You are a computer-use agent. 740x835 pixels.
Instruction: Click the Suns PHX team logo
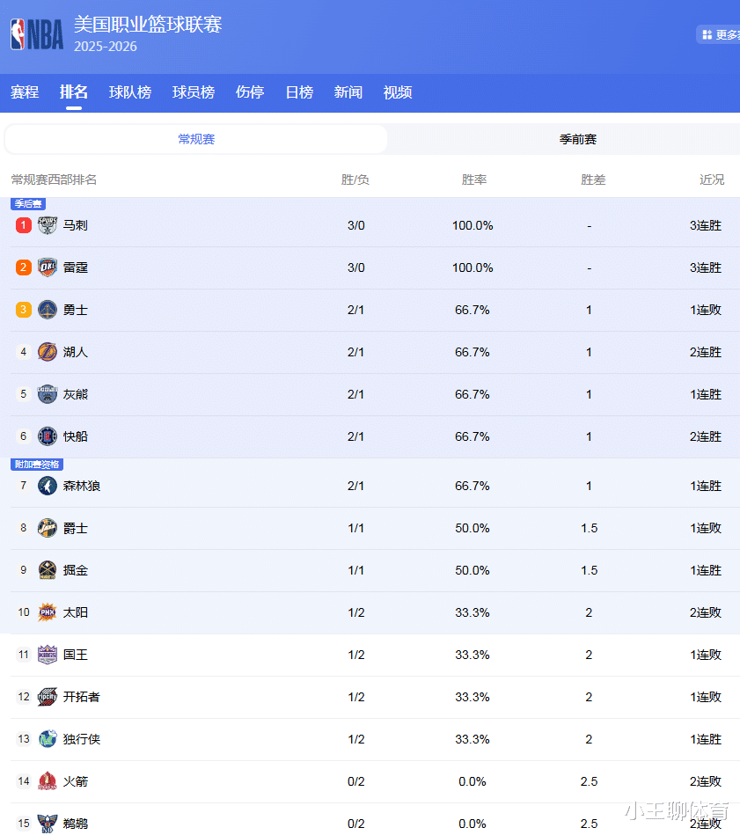click(48, 612)
